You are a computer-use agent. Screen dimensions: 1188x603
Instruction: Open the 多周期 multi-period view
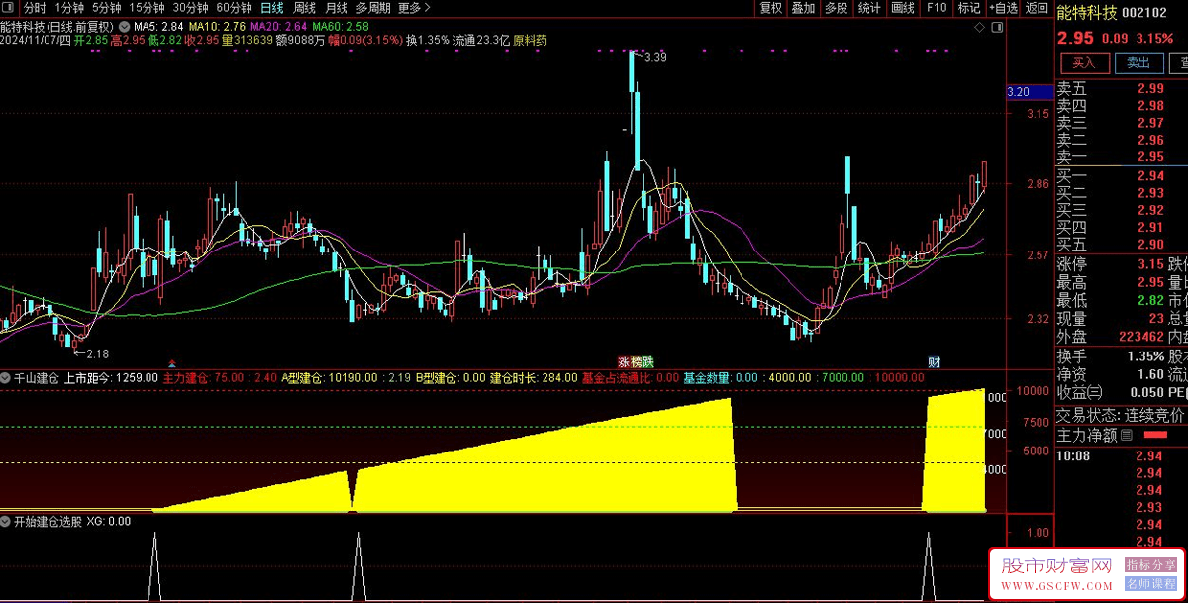coord(373,8)
